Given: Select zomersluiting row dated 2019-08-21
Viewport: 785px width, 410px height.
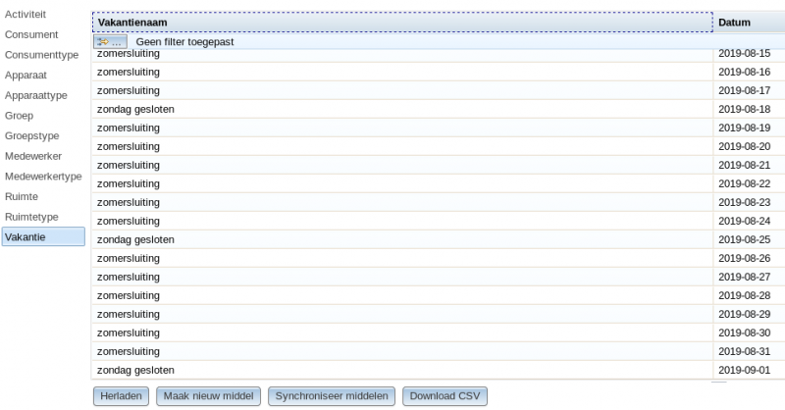Looking at the screenshot, I should coord(438,165).
